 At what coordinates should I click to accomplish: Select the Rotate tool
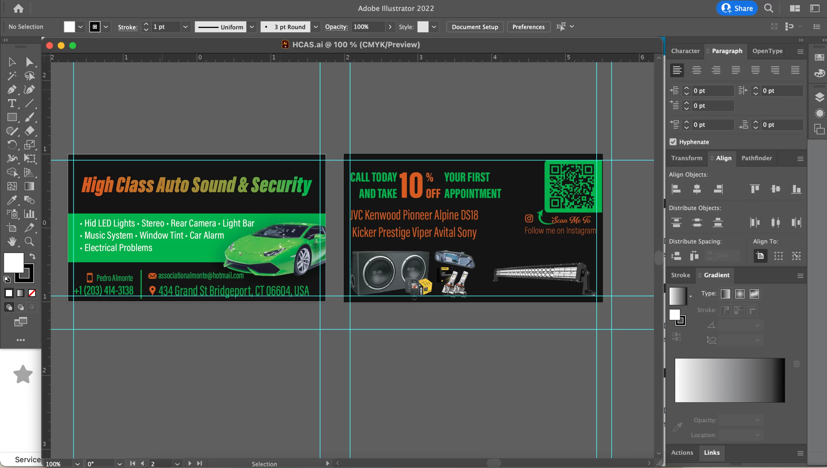pos(12,145)
